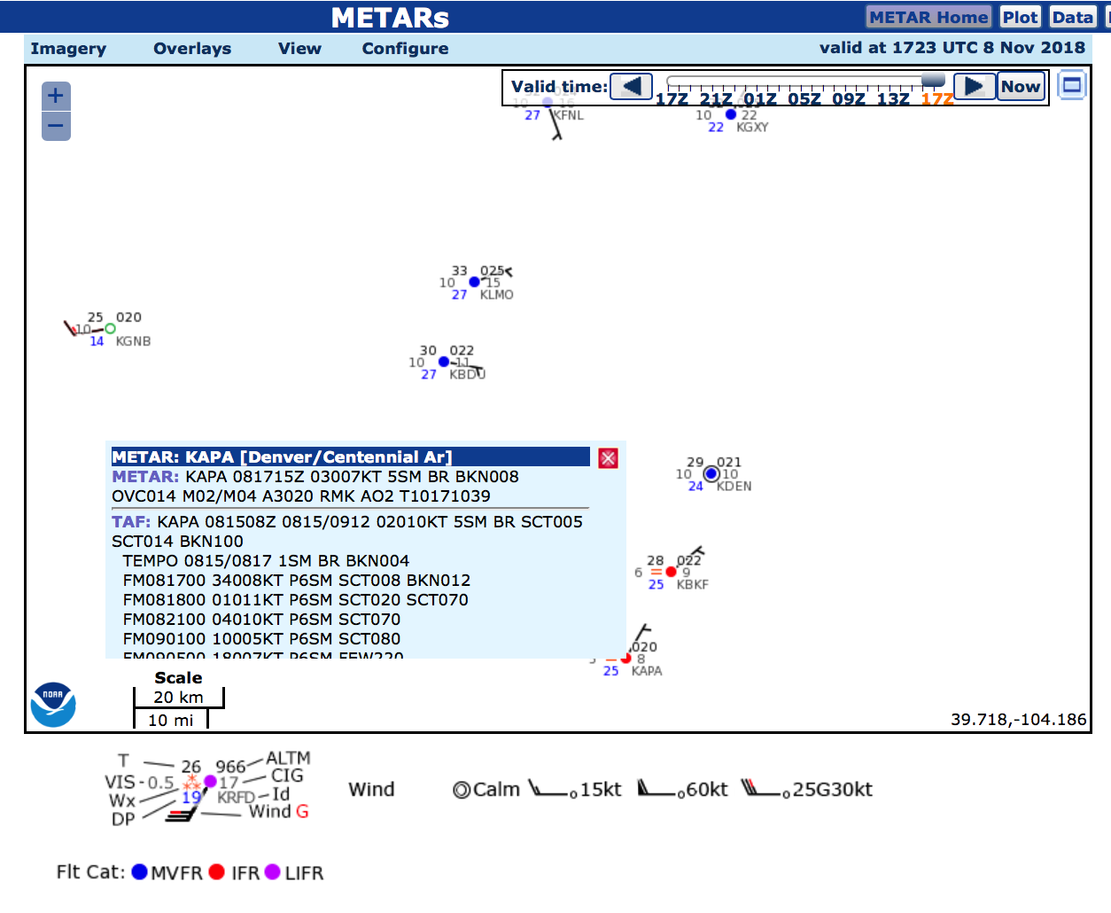Click the MVFR blue legend dot
1111x913 pixels.
(x=139, y=872)
